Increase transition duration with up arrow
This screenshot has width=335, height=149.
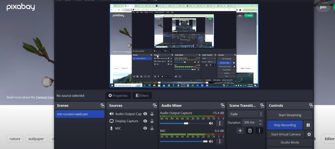[x=260, y=121]
